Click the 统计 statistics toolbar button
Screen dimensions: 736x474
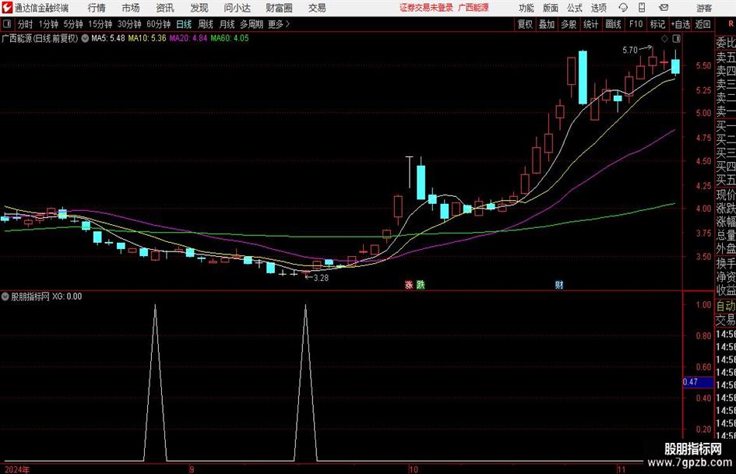[590, 24]
